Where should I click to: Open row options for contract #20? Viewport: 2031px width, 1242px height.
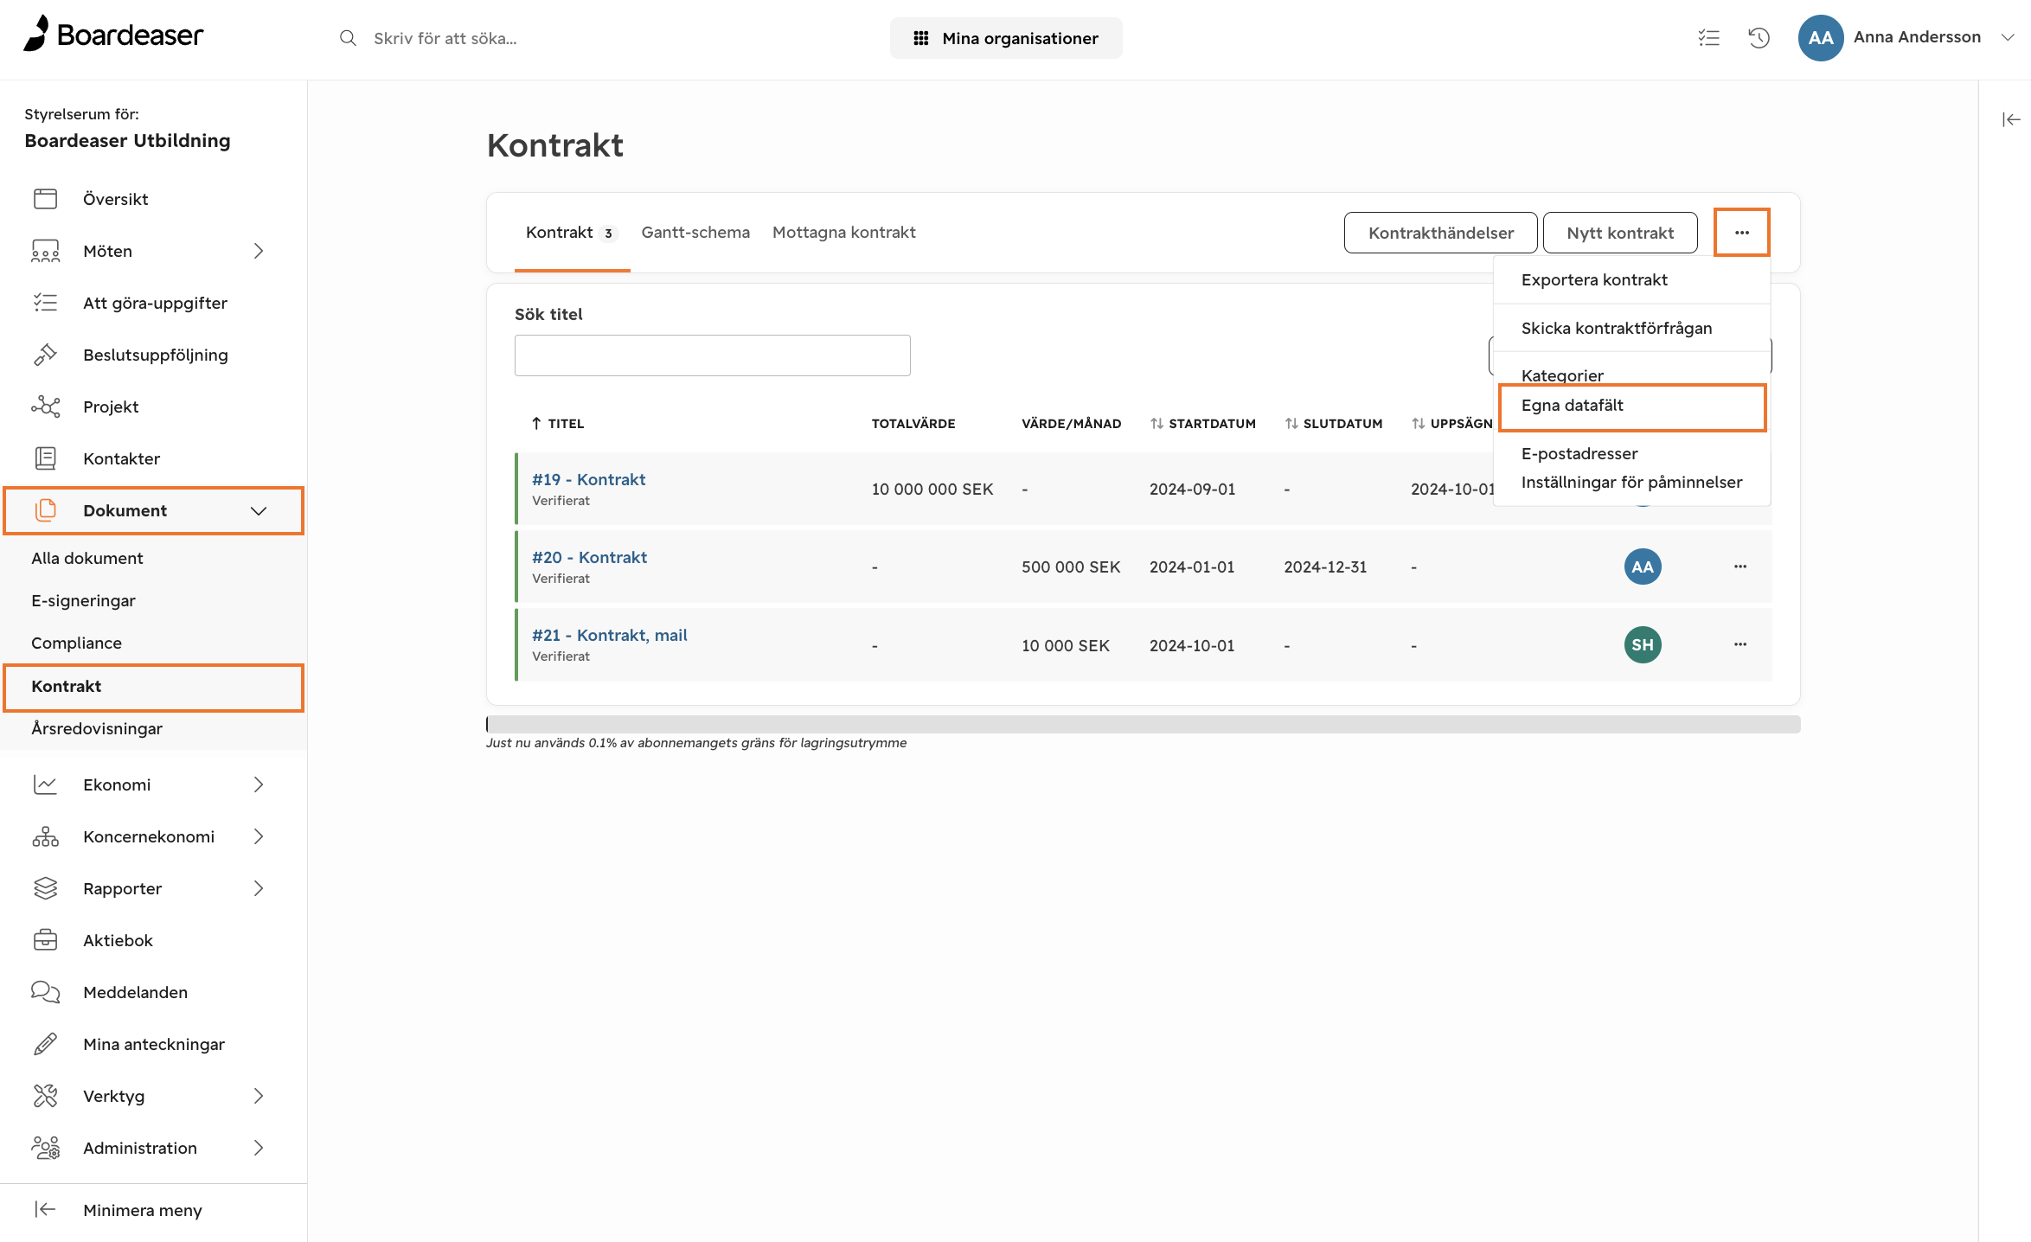click(1740, 567)
